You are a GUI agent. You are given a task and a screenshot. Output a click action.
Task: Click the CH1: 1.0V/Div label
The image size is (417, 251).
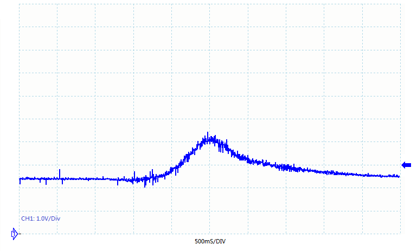pos(41,218)
